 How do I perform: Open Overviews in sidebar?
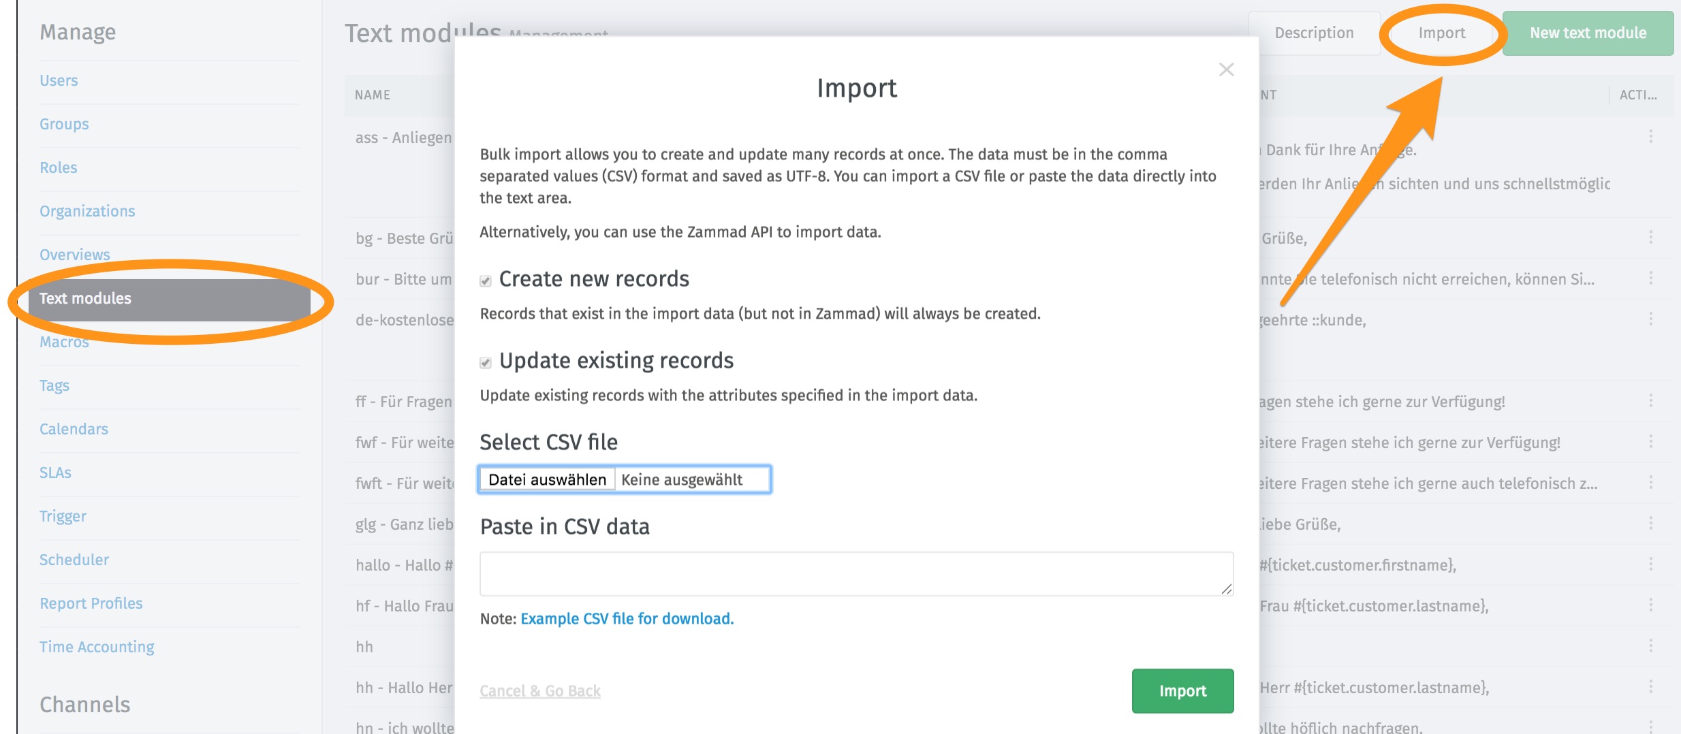(x=75, y=255)
